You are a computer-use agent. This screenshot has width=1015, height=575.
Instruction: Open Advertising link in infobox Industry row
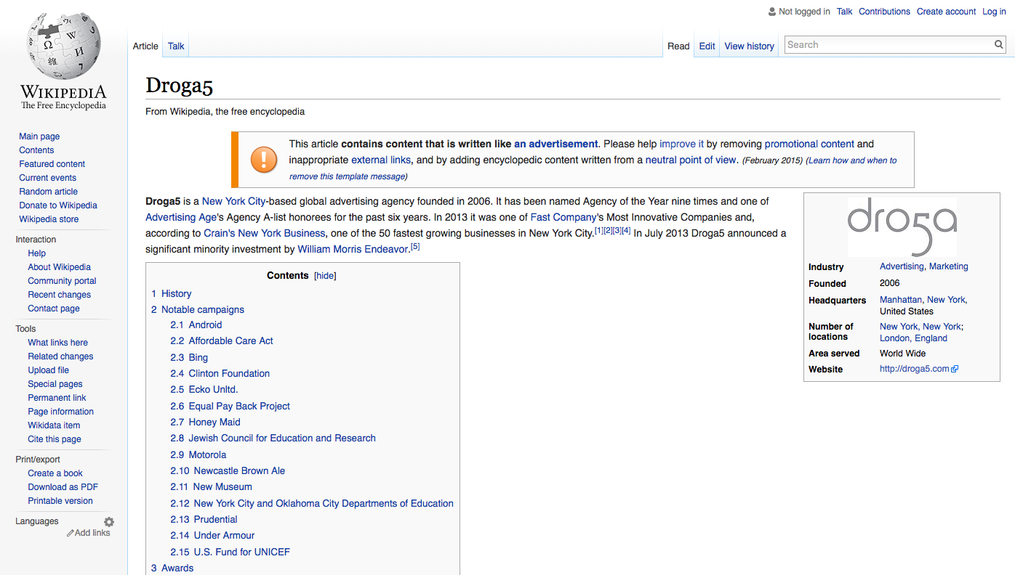point(902,267)
